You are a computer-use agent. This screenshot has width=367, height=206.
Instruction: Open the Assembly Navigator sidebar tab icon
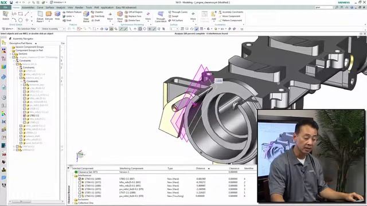(3, 42)
